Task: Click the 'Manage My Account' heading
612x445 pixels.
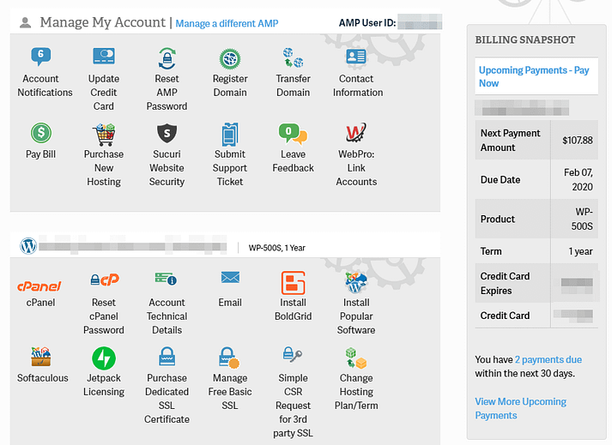Action: pos(103,22)
